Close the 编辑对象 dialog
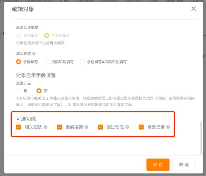This screenshot has height=176, width=206. coord(193,9)
